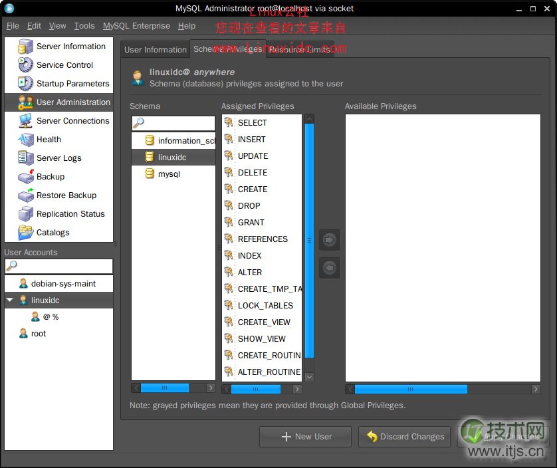This screenshot has width=557, height=468.
Task: Click Assigned Privileges horizontal scrollbar thumb
Action: (x=256, y=389)
